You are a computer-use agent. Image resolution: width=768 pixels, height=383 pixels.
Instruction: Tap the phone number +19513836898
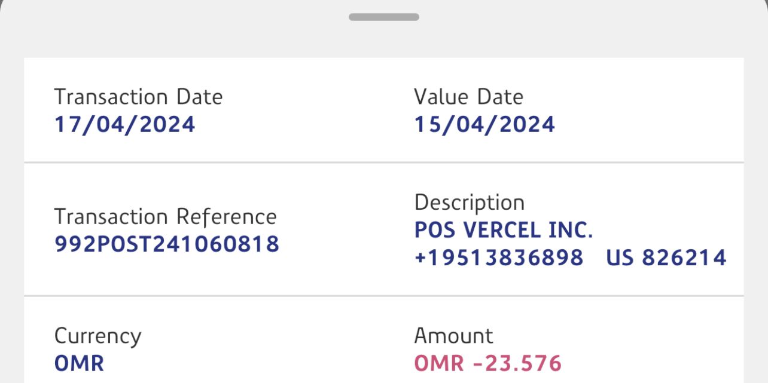pos(498,258)
